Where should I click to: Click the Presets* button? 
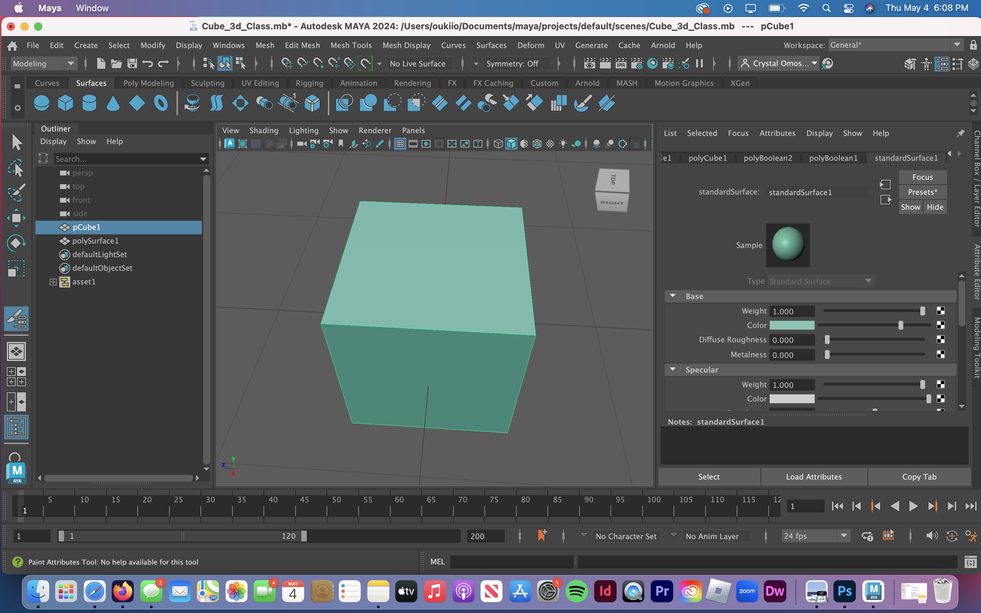pos(923,192)
